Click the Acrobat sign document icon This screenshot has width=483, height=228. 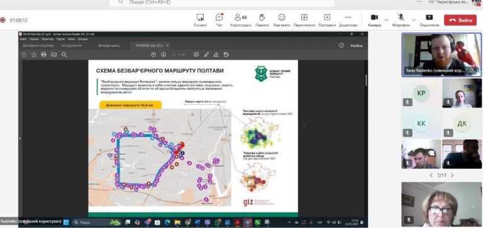coord(216,55)
